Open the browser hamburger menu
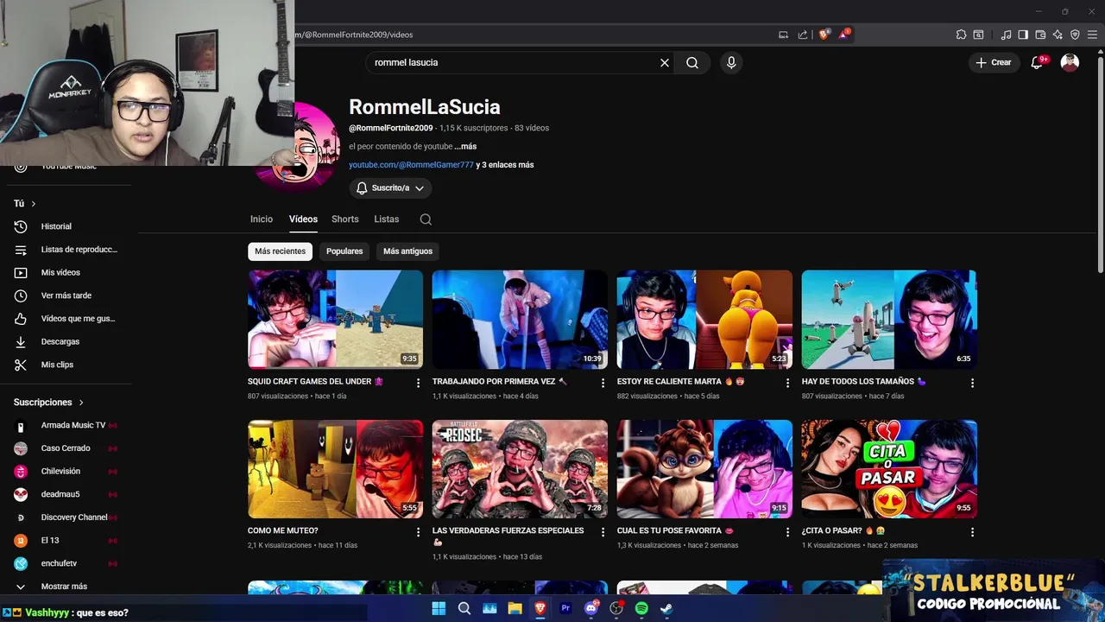 point(1092,35)
